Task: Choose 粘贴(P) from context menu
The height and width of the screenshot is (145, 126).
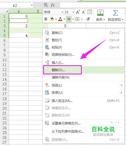Action: click(x=84, y=47)
